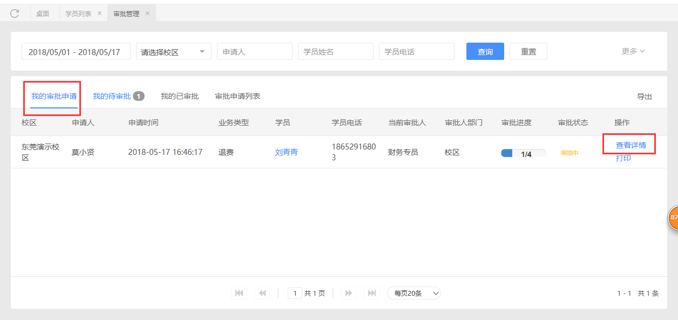
Task: Open the 我的待审批 tab
Action: 112,96
